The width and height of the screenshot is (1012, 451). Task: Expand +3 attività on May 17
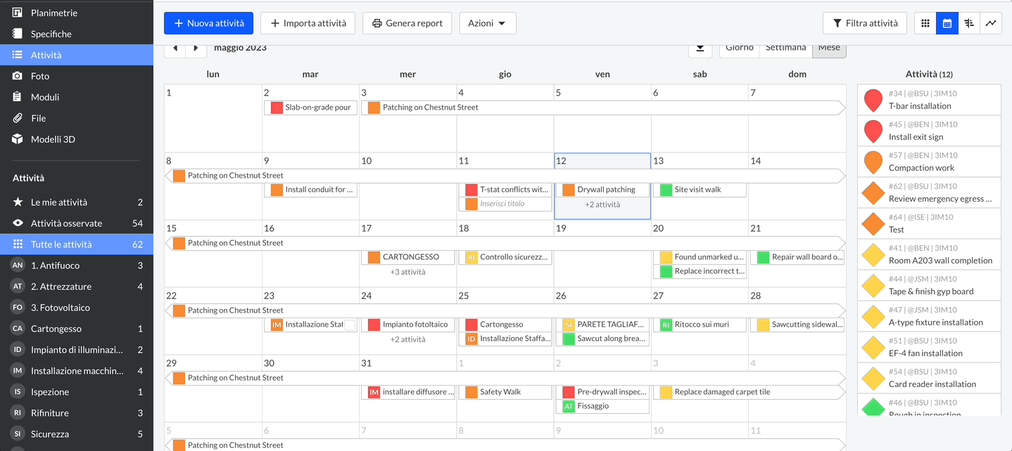point(407,273)
